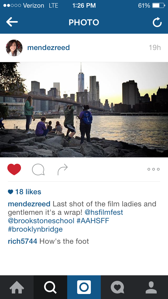Open the #brooklynbridge hashtag
This screenshot has height=299, width=168.
click(x=35, y=229)
